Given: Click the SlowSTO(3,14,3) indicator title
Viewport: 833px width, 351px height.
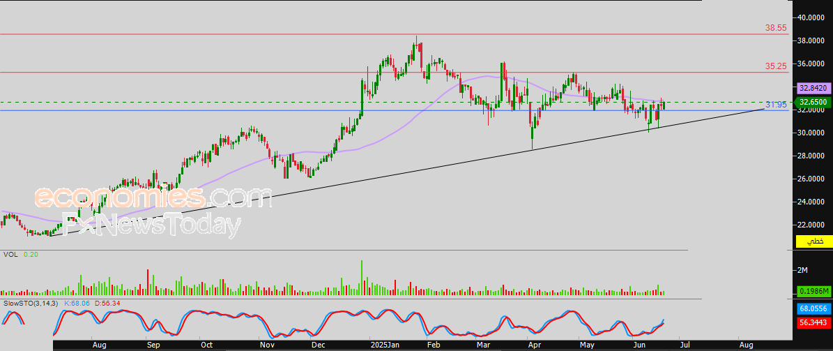Looking at the screenshot, I should 32,303.
